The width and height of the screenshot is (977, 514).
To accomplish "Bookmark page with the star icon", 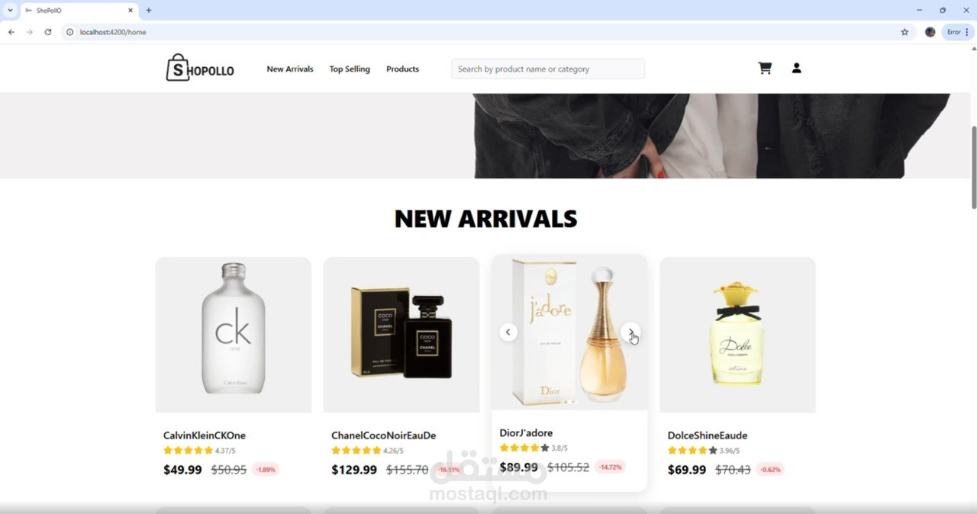I will click(904, 32).
